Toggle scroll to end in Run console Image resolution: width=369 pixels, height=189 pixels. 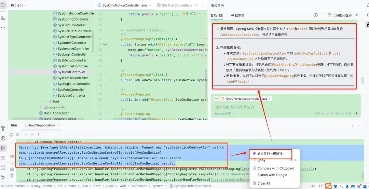[12, 163]
